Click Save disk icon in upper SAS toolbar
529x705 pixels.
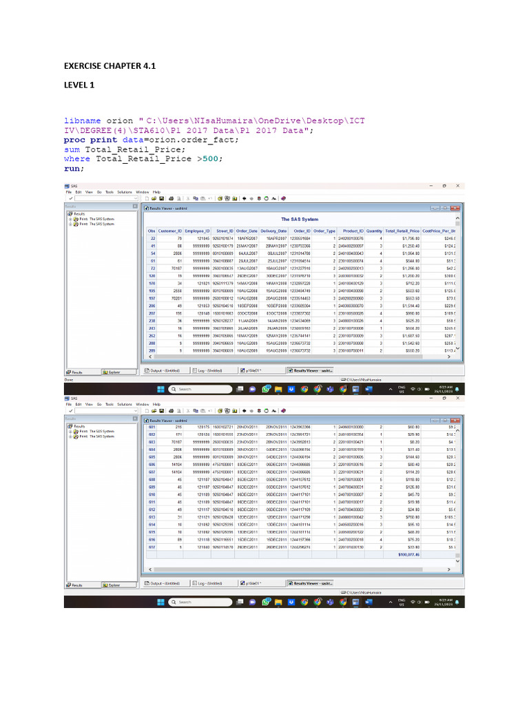pyautogui.click(x=161, y=198)
